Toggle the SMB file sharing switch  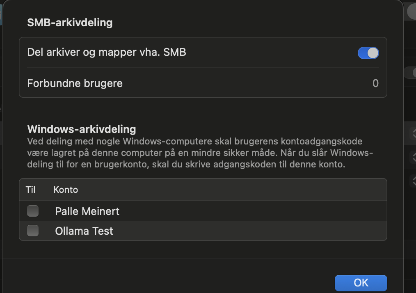click(368, 53)
